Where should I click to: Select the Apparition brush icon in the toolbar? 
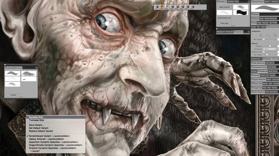pyautogui.click(x=182, y=7)
